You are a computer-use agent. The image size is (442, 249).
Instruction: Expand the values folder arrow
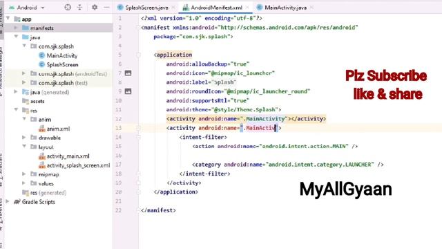24,183
